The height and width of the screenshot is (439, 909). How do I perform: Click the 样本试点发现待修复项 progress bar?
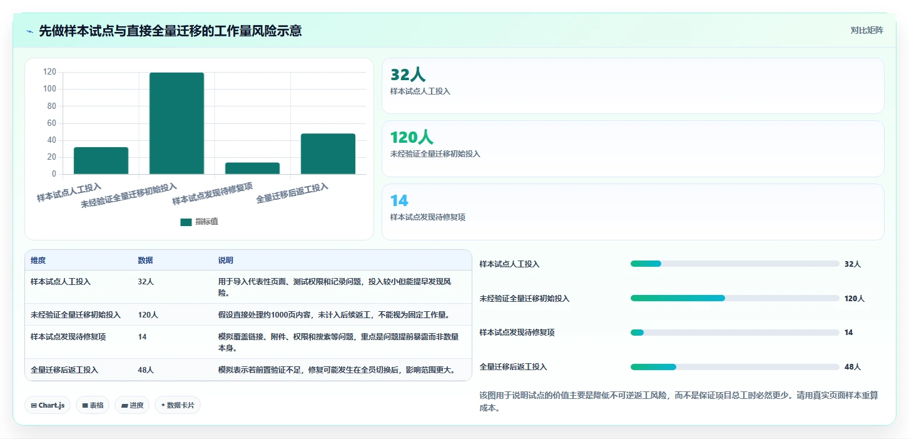734,333
